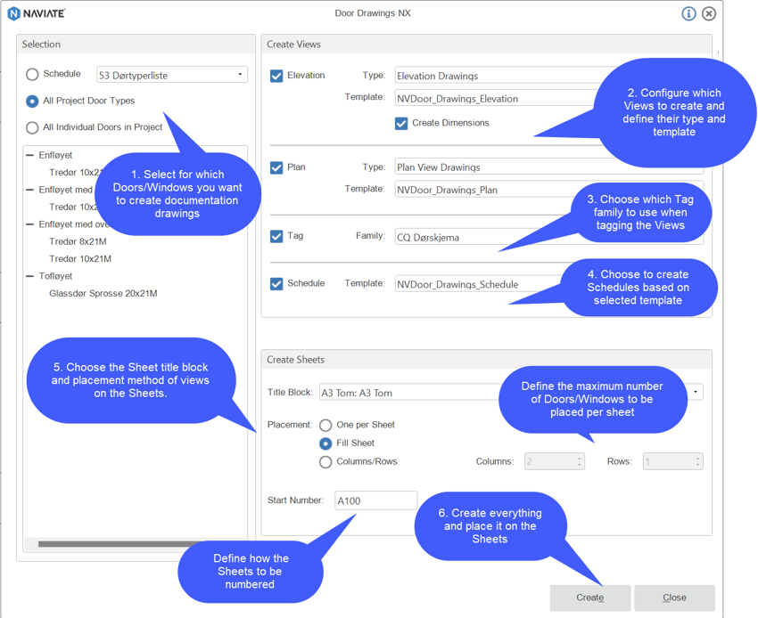Viewport: 758px width, 618px height.
Task: Select Glassdør Sprosse 20x21M item
Action: [103, 294]
